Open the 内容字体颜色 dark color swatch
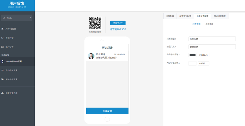245x126 pixels. pos(193,55)
